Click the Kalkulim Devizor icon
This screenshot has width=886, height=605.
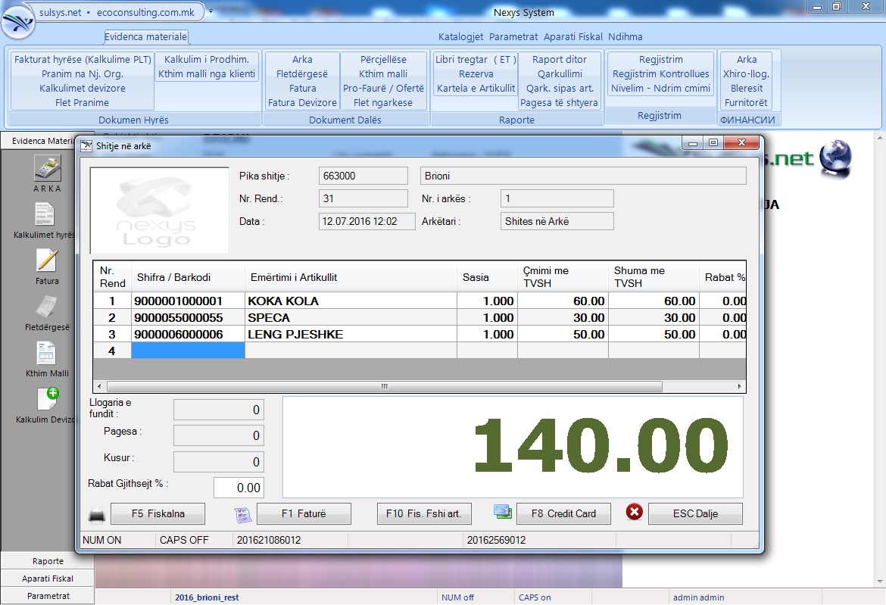47,400
